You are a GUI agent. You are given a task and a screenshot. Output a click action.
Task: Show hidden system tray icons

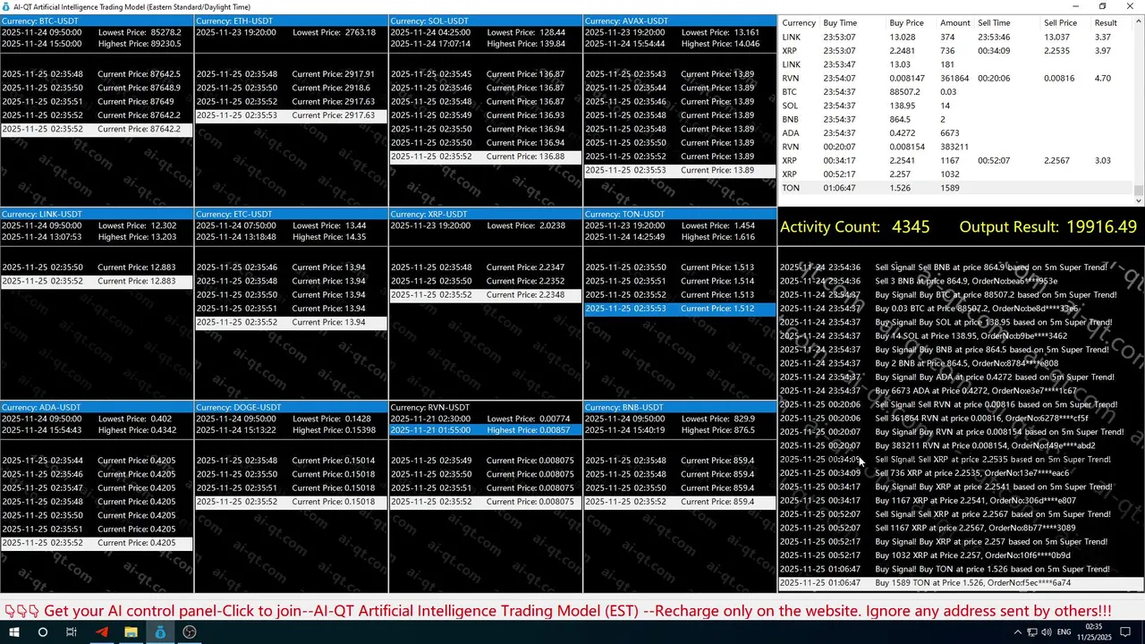click(1018, 632)
